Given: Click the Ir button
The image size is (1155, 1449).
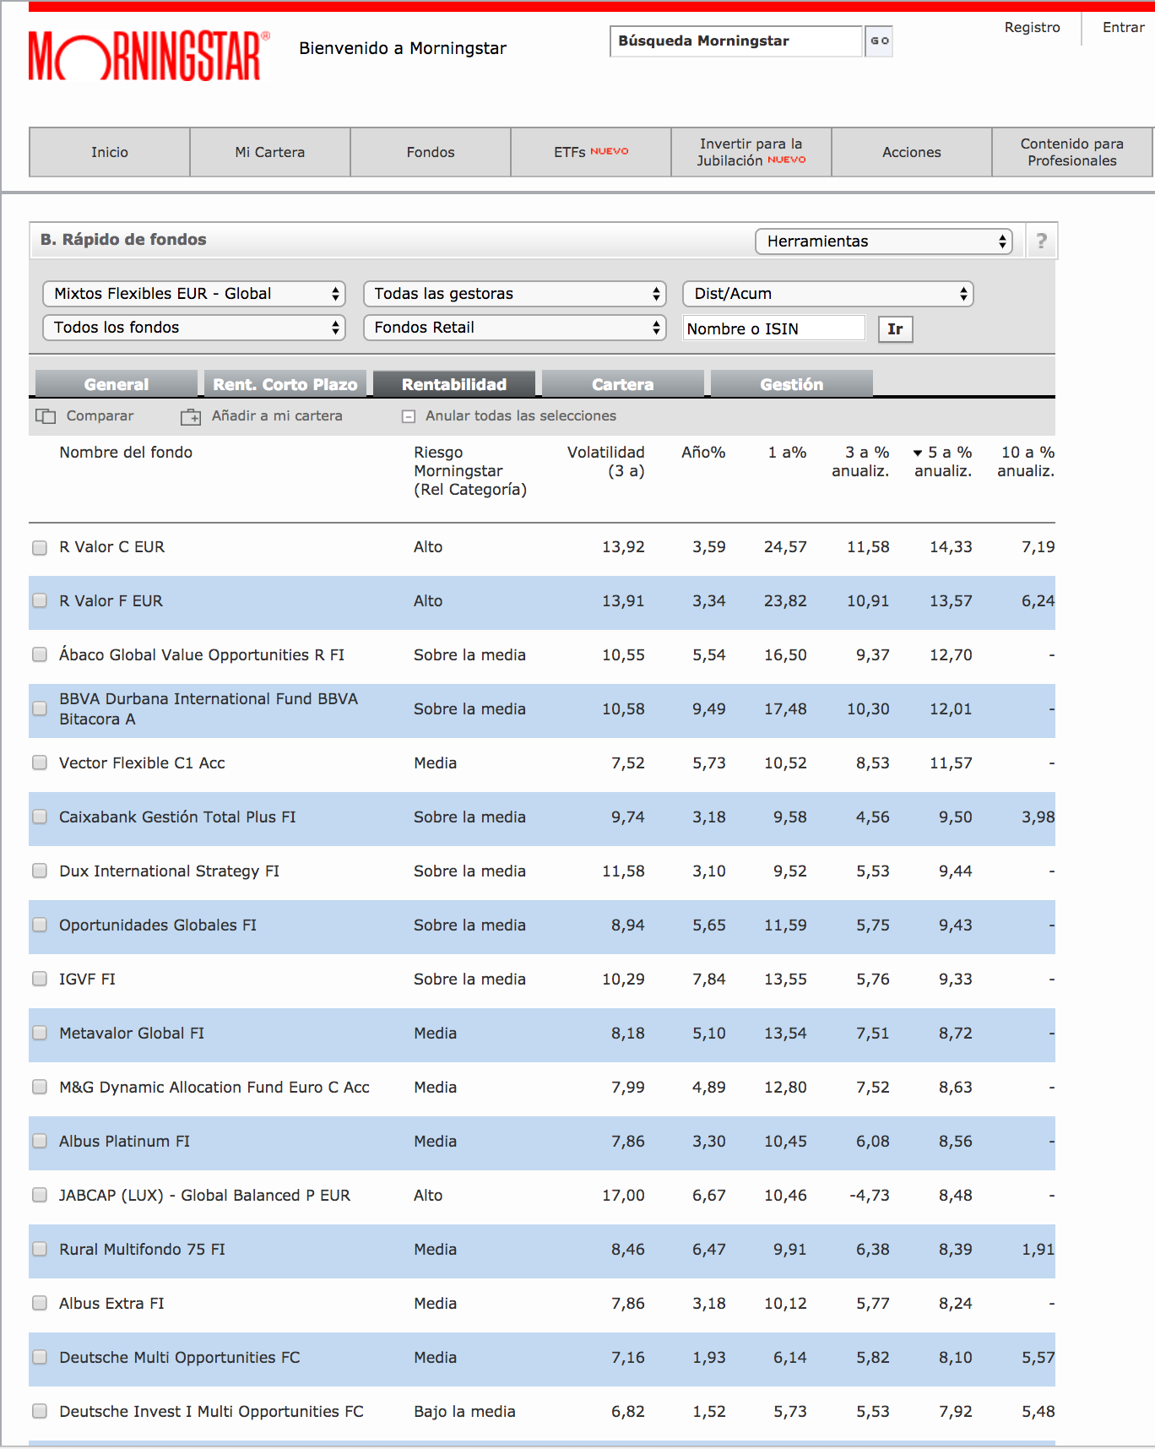Looking at the screenshot, I should pos(895,328).
